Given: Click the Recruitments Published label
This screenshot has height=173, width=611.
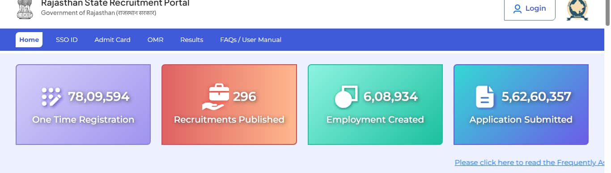Looking at the screenshot, I should tap(229, 119).
